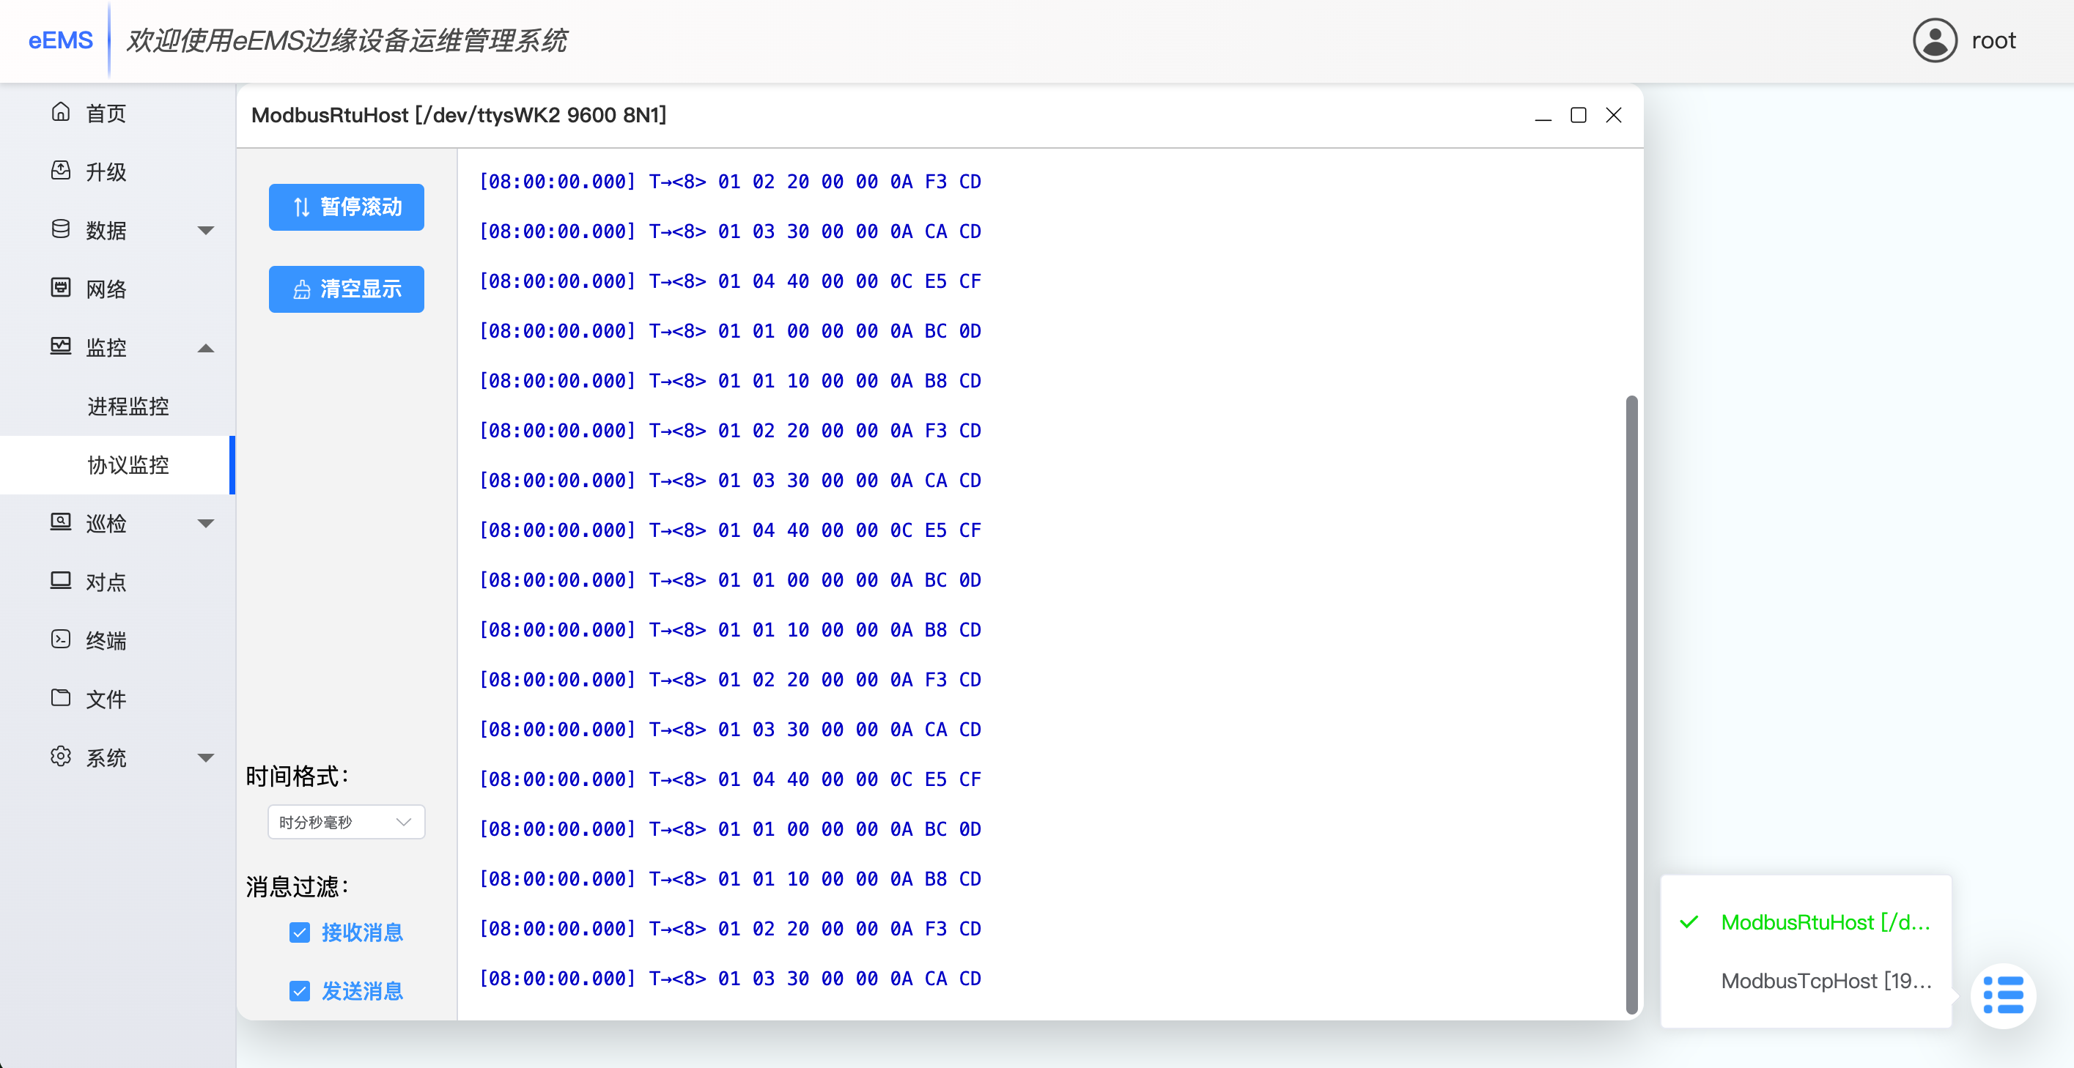Select 进程监控 submenu item
The width and height of the screenshot is (2074, 1068).
point(117,407)
